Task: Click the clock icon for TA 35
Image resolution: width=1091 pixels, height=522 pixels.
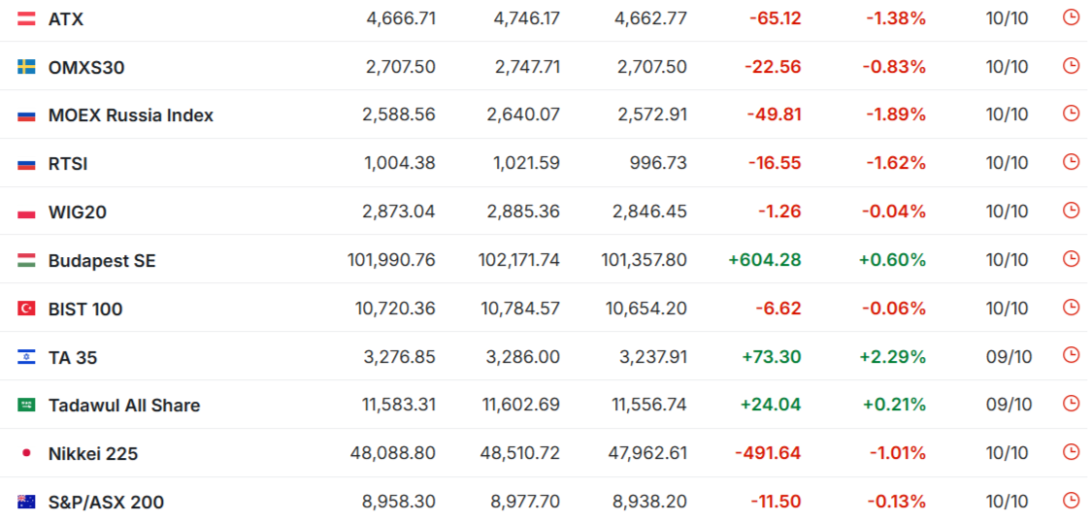Action: 1071,355
